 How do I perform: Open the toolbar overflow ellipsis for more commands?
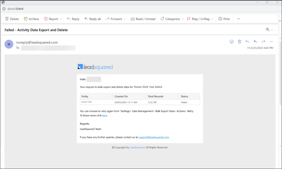(238, 19)
